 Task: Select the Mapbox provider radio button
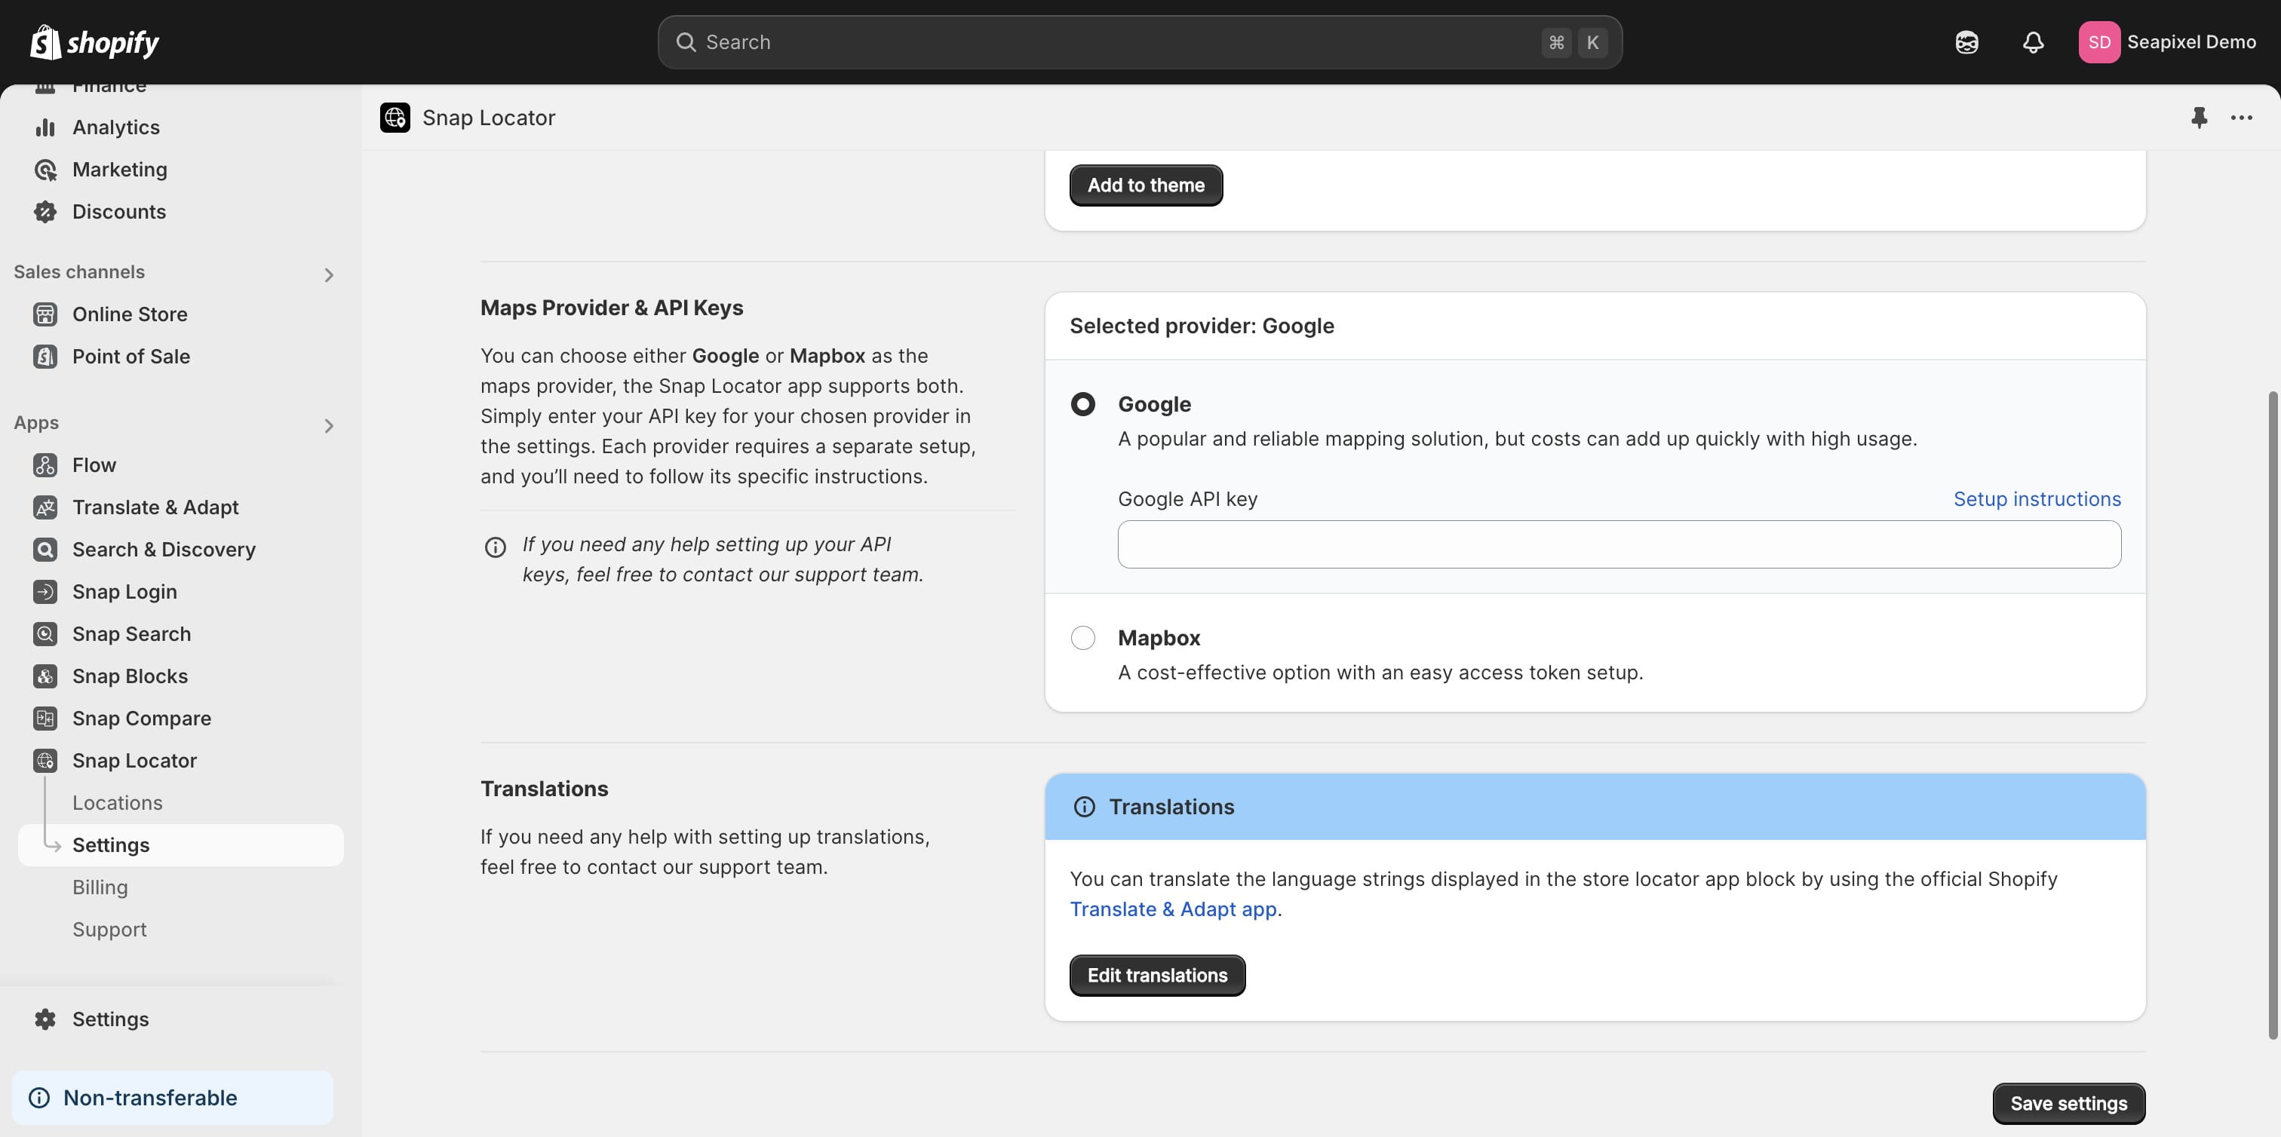coord(1082,638)
